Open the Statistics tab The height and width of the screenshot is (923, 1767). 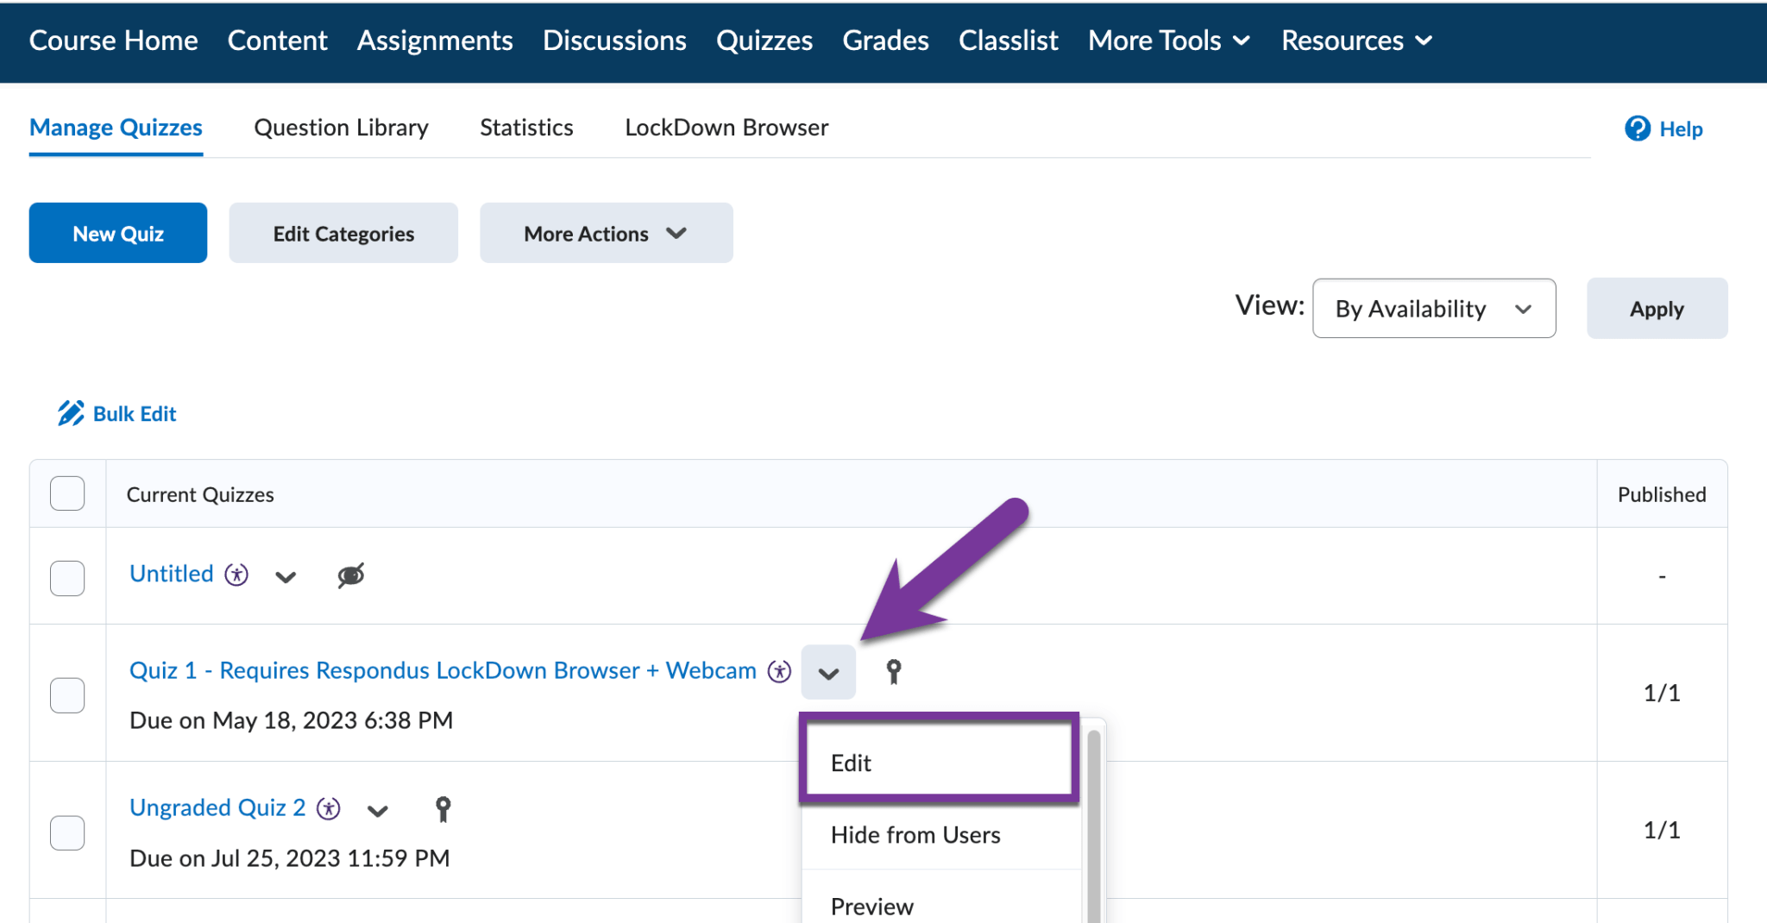[525, 127]
